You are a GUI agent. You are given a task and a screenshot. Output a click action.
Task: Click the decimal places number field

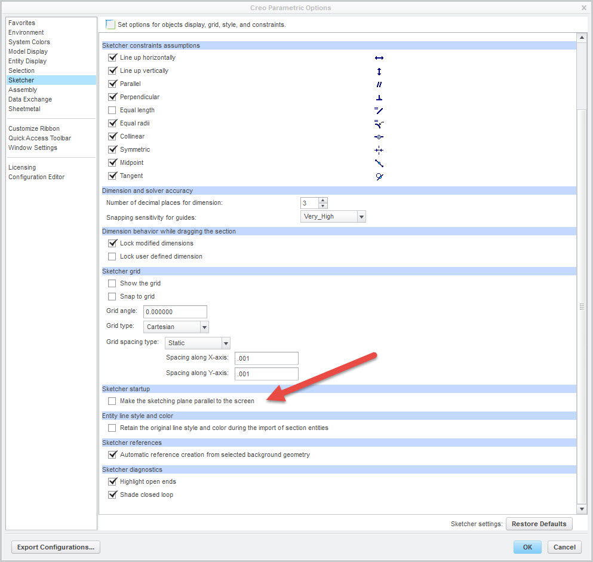pyautogui.click(x=310, y=203)
